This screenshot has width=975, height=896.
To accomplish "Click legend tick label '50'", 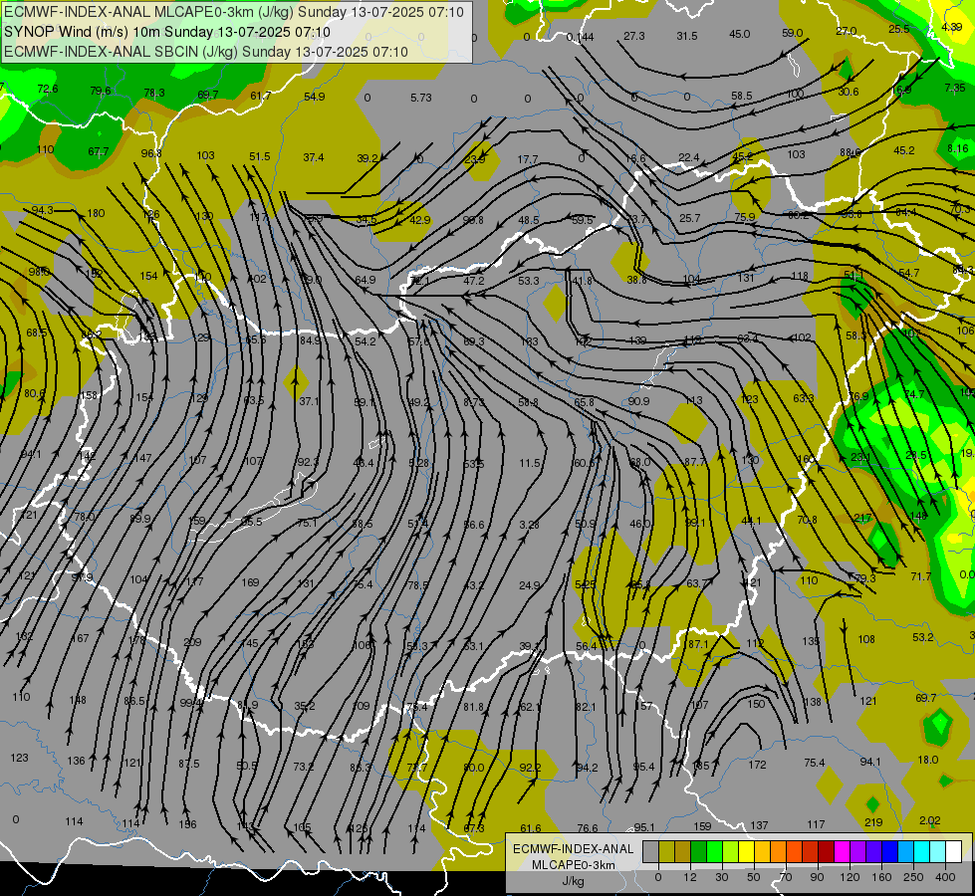I will pyautogui.click(x=754, y=877).
